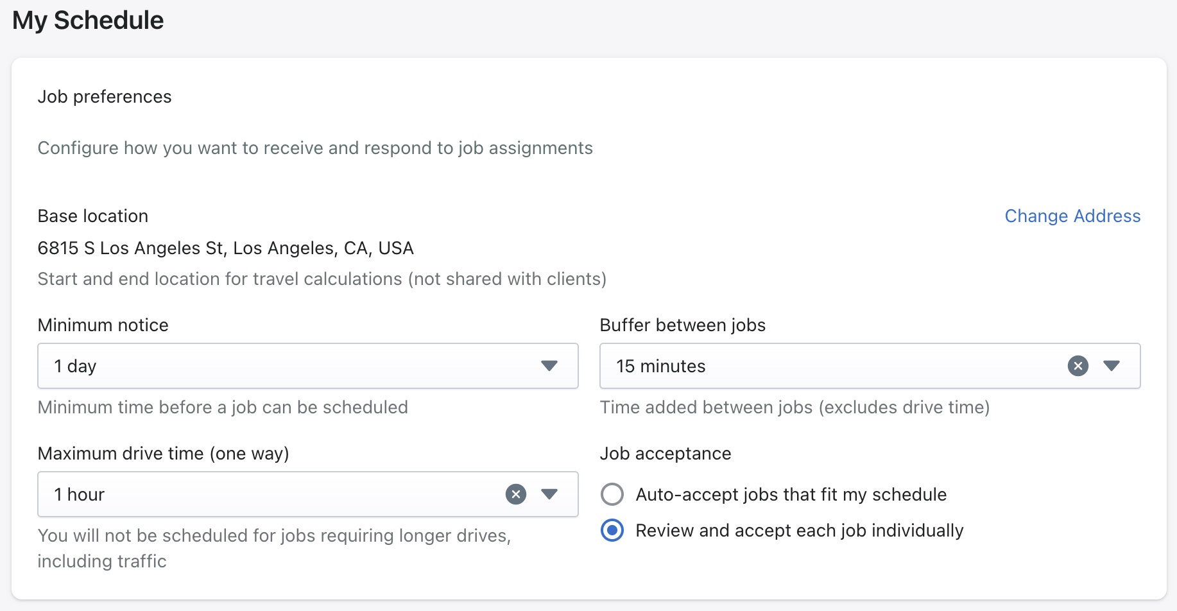Expand the Maximum drive time dropdown arrow
This screenshot has height=611, width=1177.
click(549, 494)
